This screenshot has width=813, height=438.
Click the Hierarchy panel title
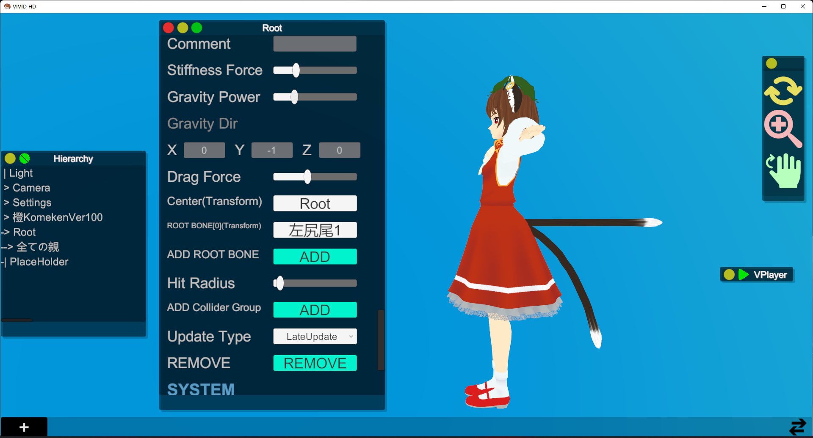[x=73, y=159]
